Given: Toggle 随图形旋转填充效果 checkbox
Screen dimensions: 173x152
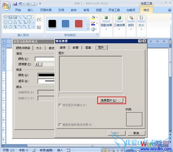Looking at the screenshot, I should (60, 125).
